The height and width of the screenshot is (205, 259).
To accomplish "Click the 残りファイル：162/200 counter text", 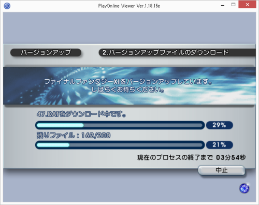I will coord(74,135).
